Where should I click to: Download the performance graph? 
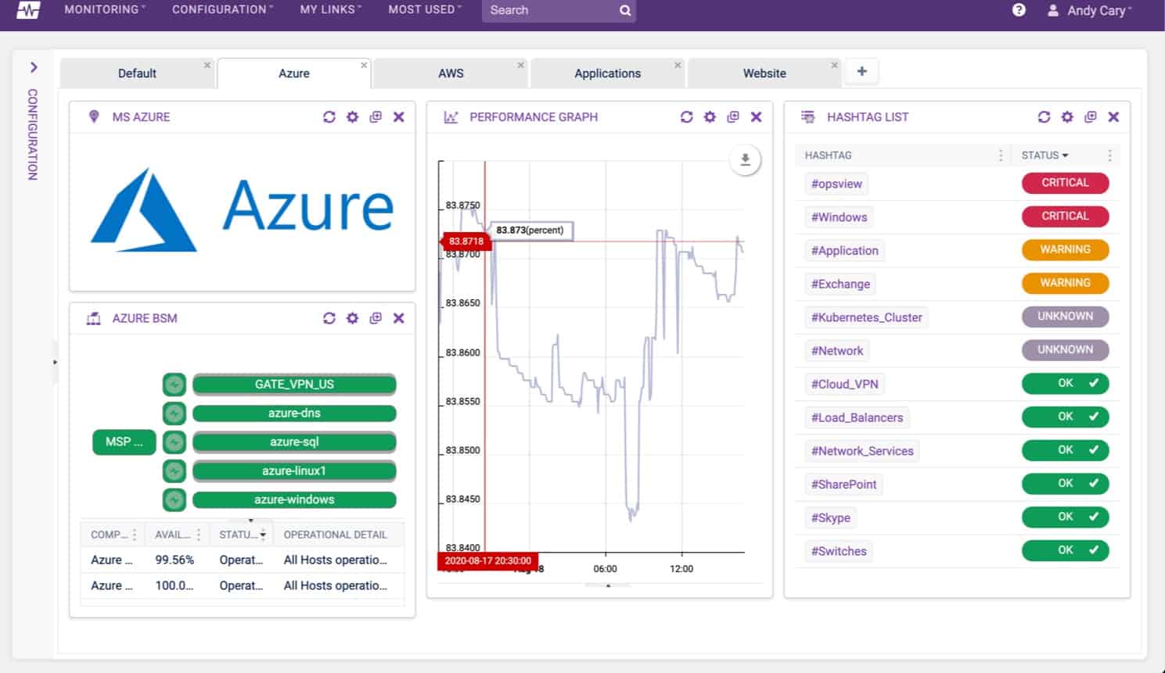(x=745, y=159)
